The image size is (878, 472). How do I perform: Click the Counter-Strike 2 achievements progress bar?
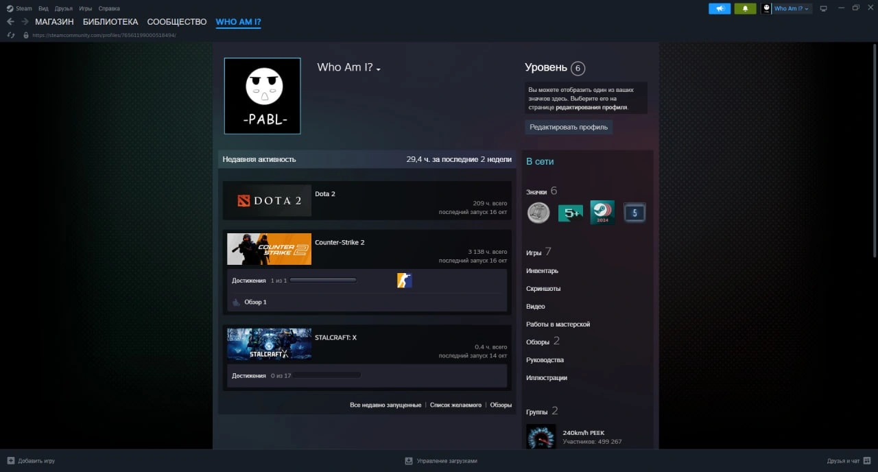point(323,280)
